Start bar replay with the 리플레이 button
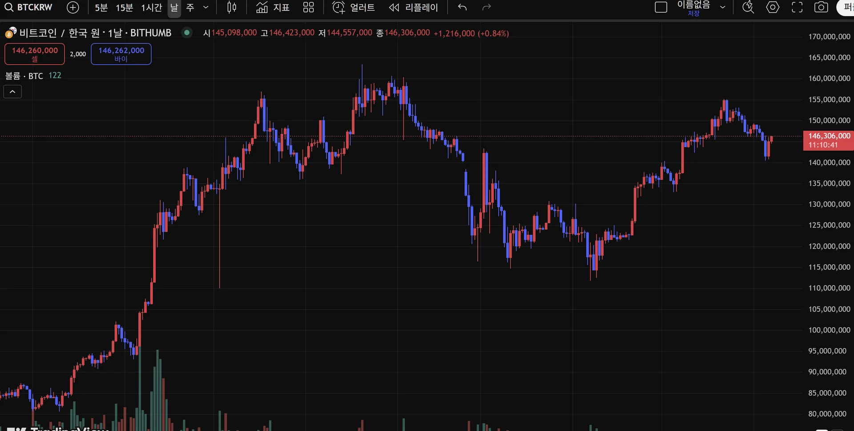The image size is (854, 431). coord(414,8)
